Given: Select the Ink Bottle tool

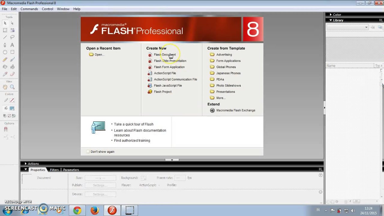Looking at the screenshot, I should (5, 67).
